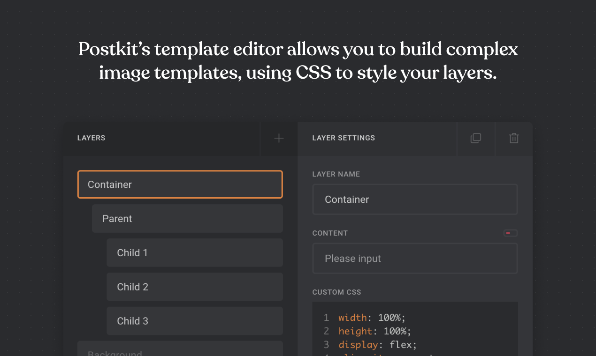Viewport: 596px width, 356px height.
Task: Select the Child 3 layer
Action: (x=195, y=321)
